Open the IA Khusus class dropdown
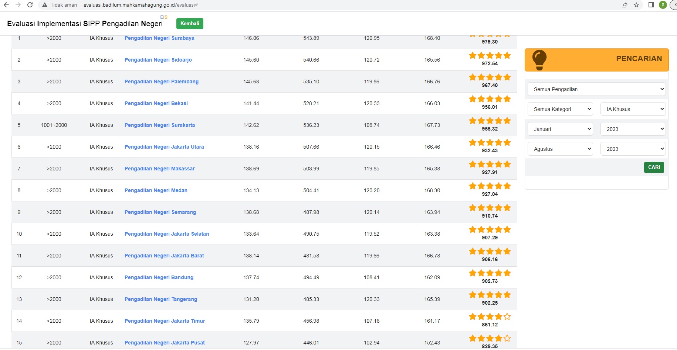This screenshot has width=677, height=350. (x=633, y=109)
